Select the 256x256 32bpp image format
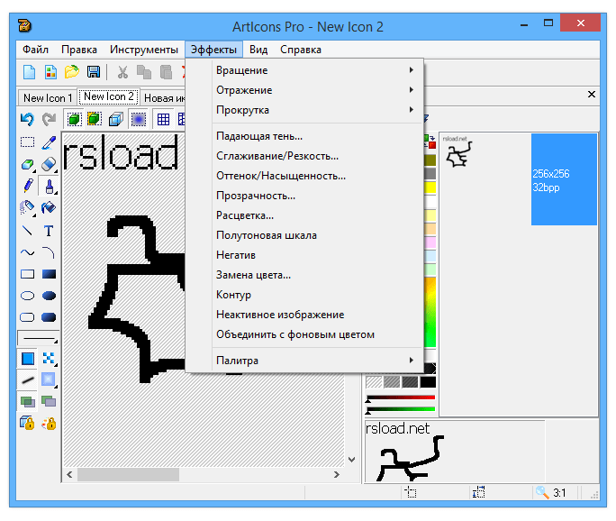Image resolution: width=616 pixels, height=521 pixels. pyautogui.click(x=564, y=179)
